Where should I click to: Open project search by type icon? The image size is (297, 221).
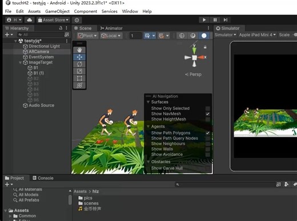pyautogui.click(x=279, y=184)
